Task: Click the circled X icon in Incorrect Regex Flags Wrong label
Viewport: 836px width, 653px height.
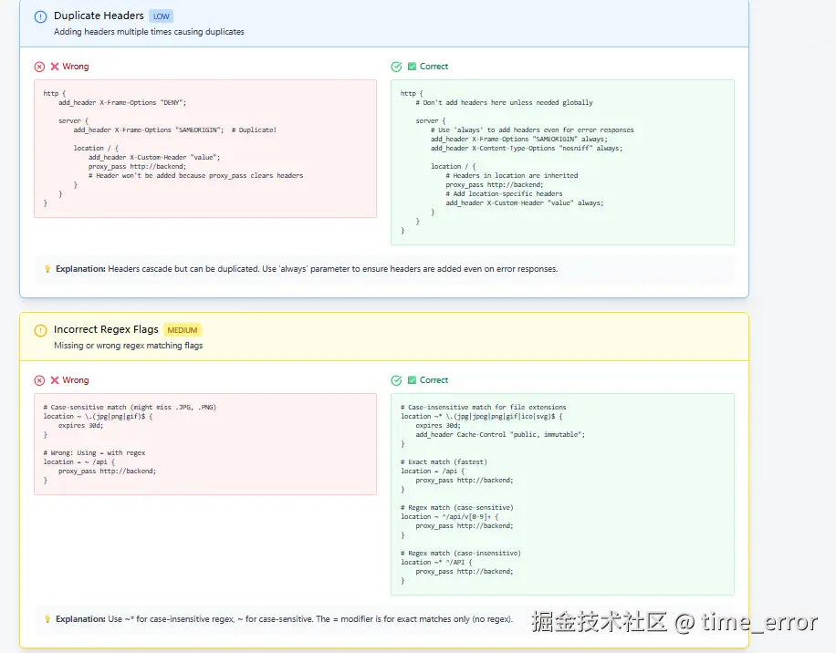Action: (x=39, y=380)
